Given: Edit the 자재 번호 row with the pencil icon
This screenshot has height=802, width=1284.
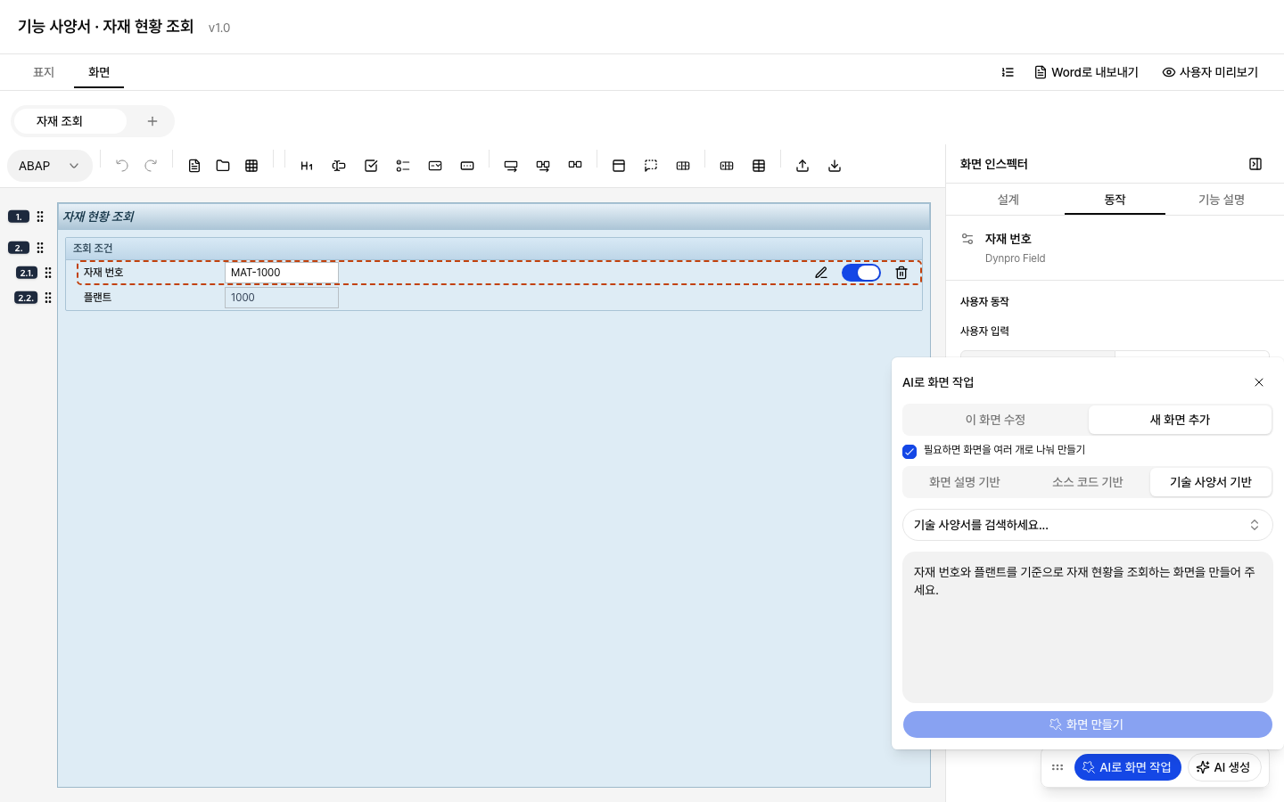Looking at the screenshot, I should pyautogui.click(x=821, y=273).
